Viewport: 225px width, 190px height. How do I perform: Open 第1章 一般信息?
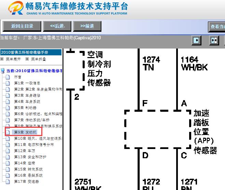tap(27, 83)
